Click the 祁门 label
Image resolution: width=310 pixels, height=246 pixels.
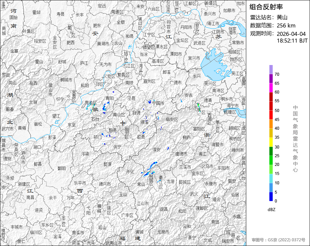click(98, 137)
